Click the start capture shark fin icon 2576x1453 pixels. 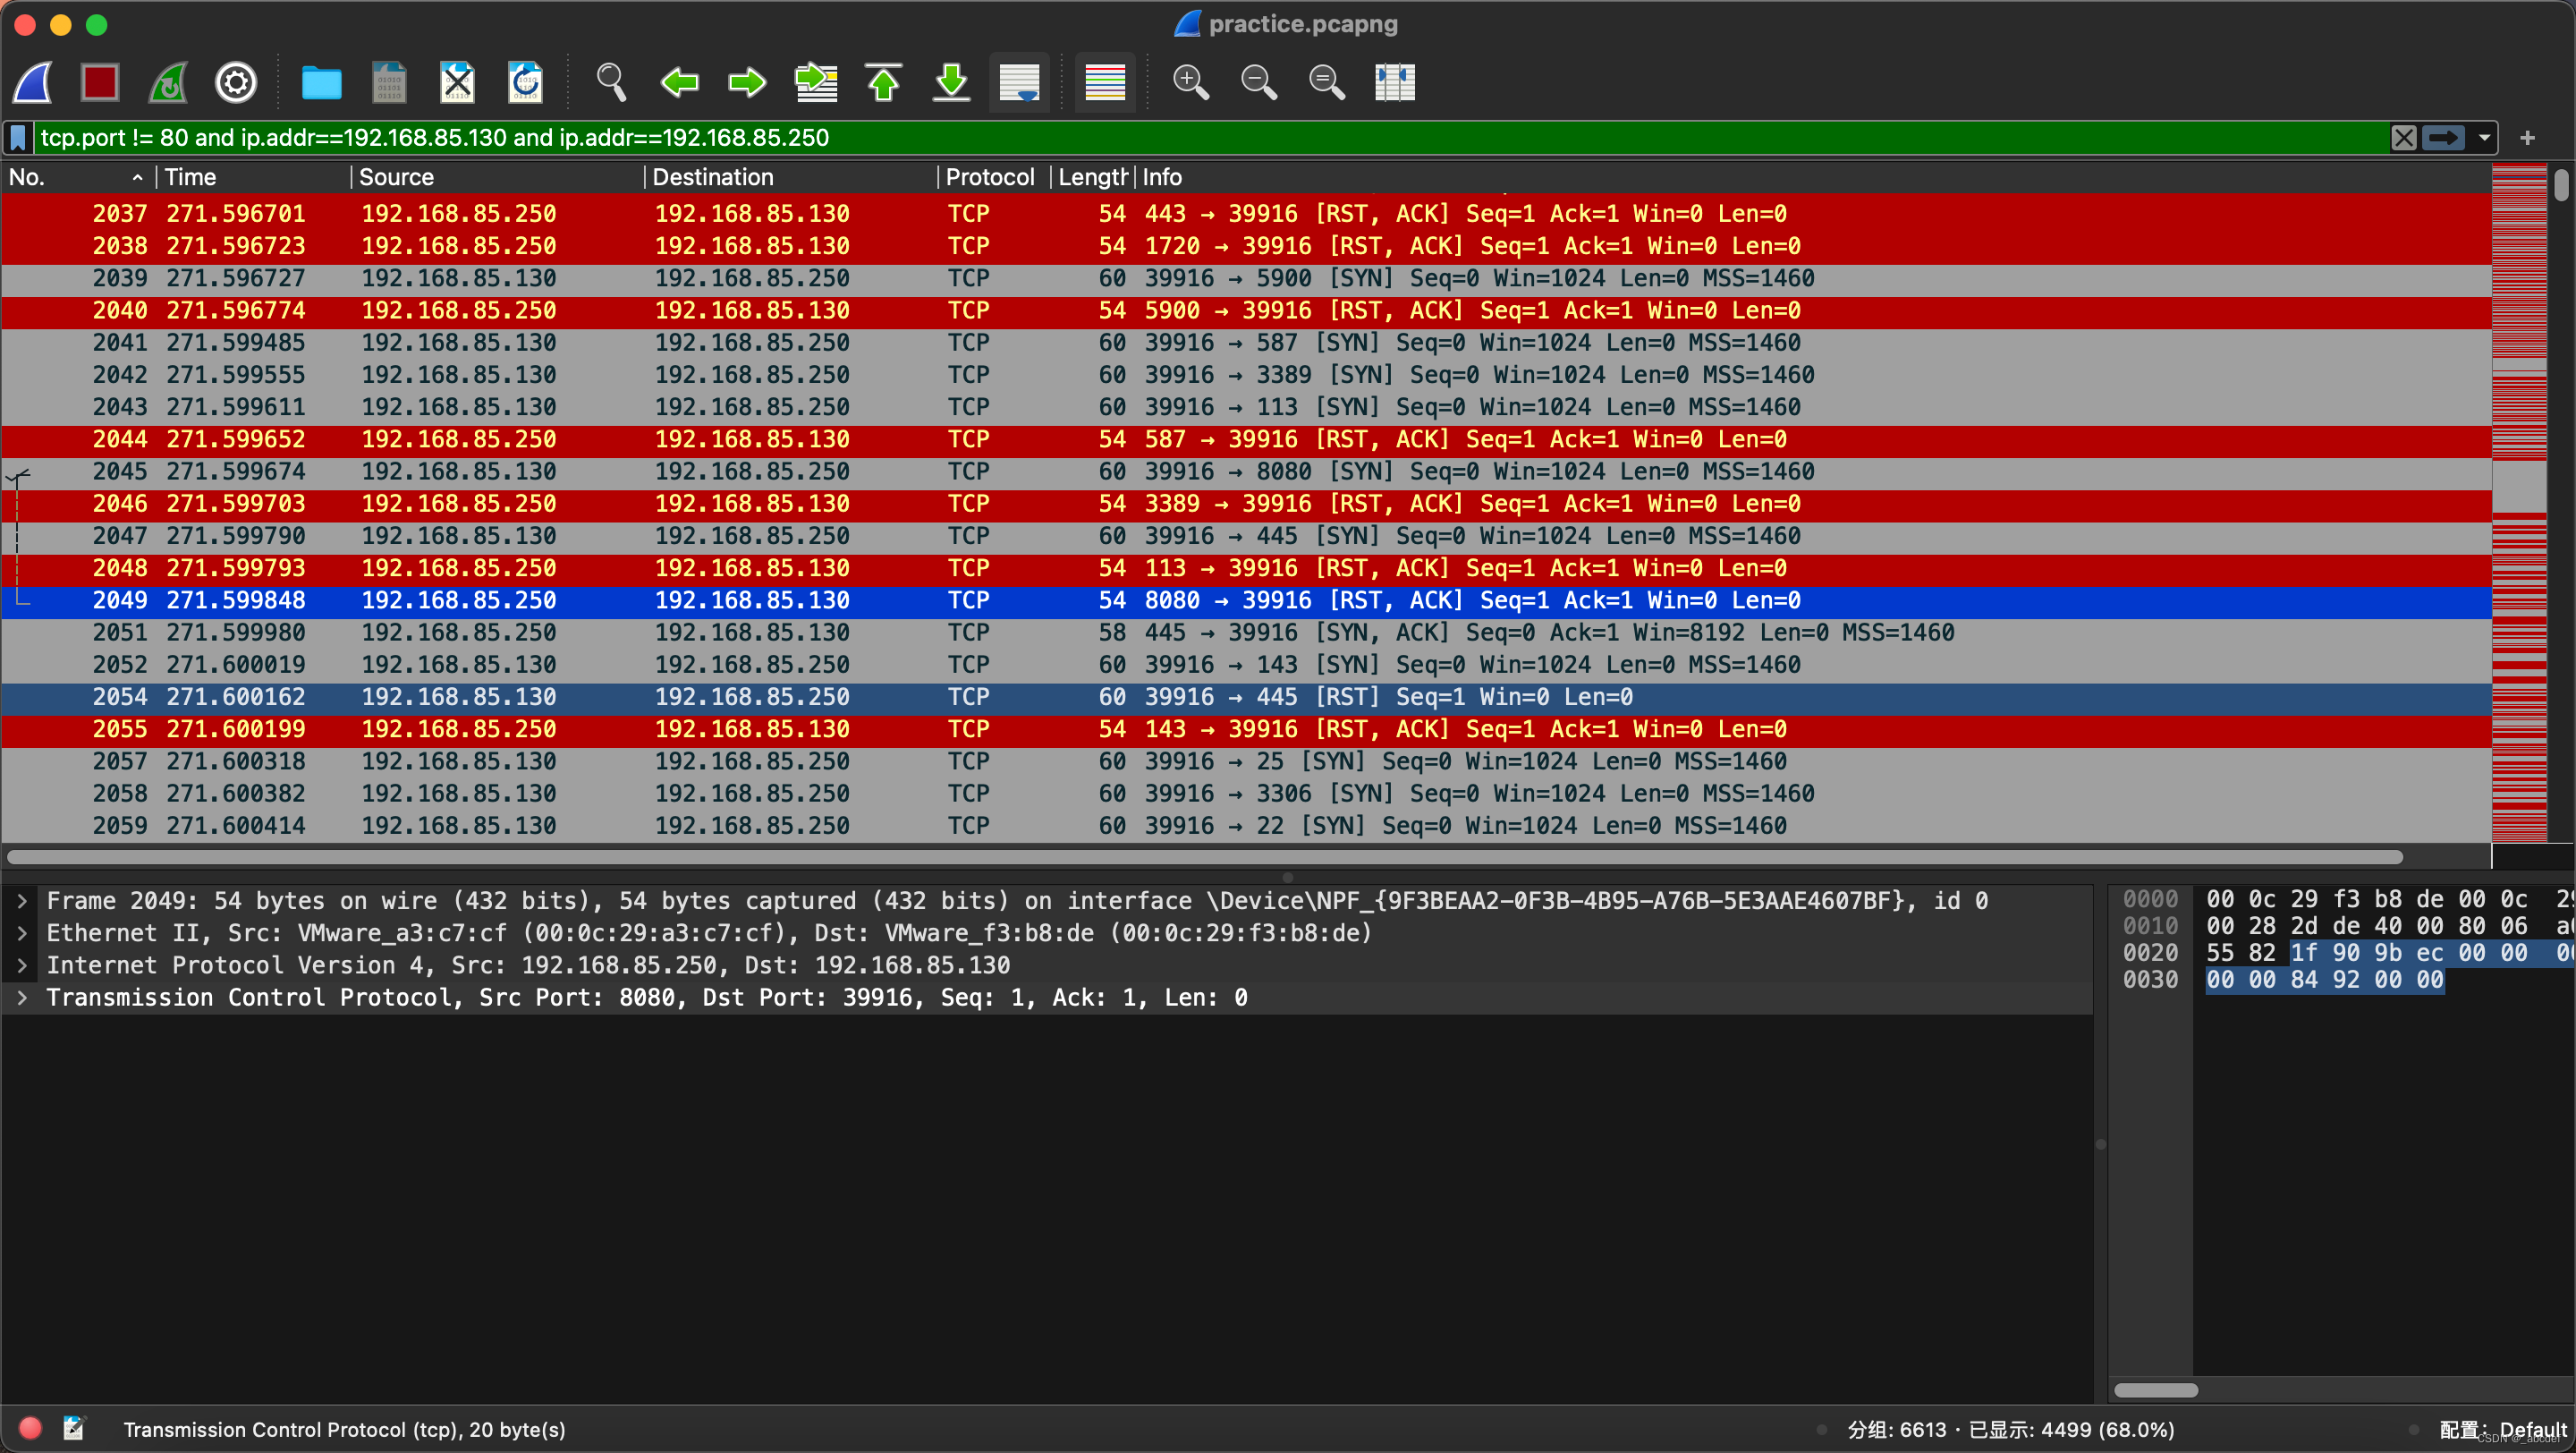[x=33, y=82]
